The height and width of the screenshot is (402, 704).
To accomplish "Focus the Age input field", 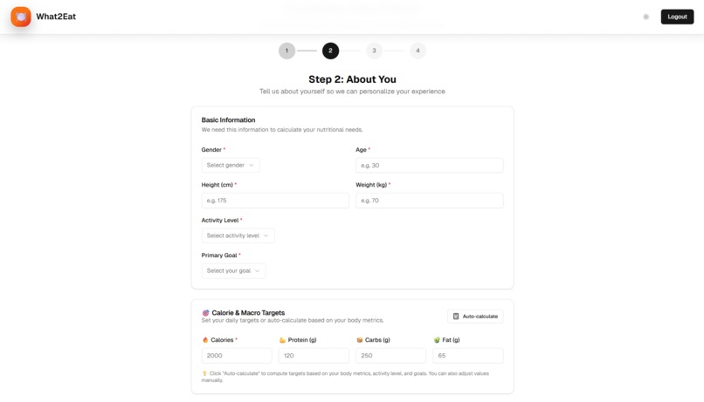I will coord(429,166).
